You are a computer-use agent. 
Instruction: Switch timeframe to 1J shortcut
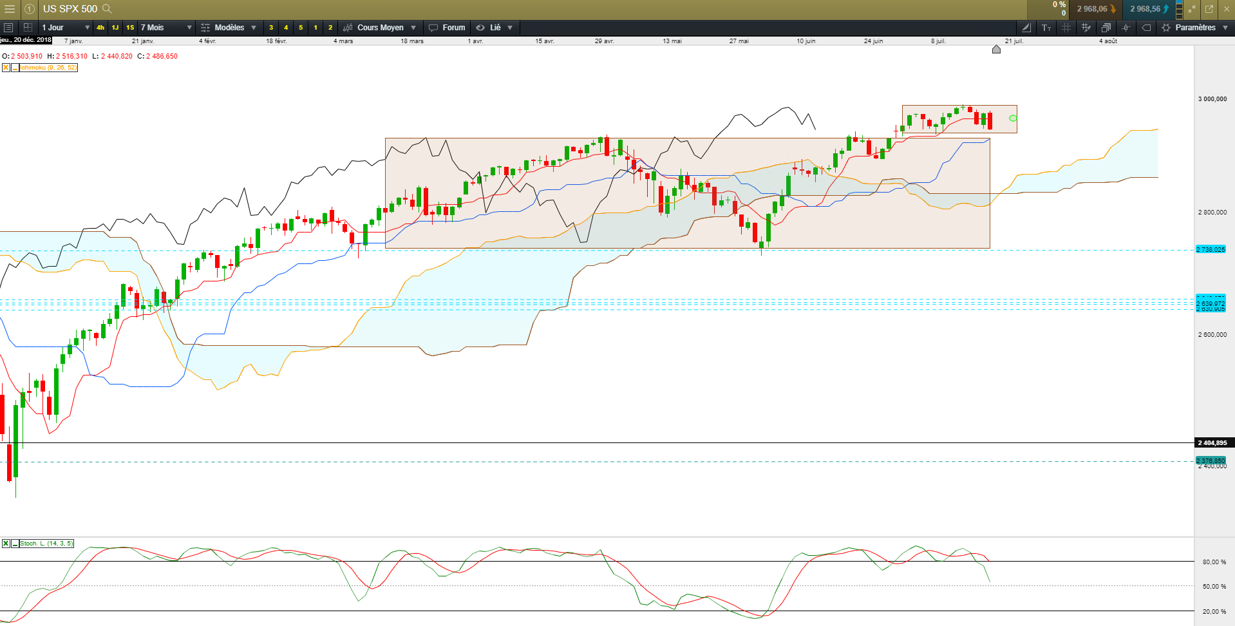115,28
